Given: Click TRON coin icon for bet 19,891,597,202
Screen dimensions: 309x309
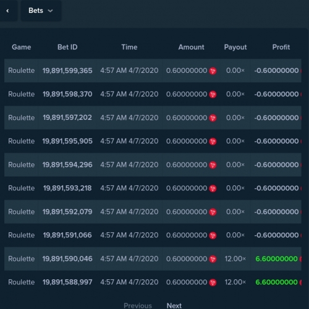Looking at the screenshot, I should (213, 118).
